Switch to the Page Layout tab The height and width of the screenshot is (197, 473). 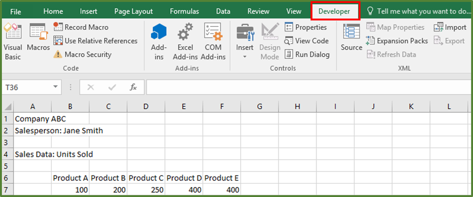click(133, 11)
